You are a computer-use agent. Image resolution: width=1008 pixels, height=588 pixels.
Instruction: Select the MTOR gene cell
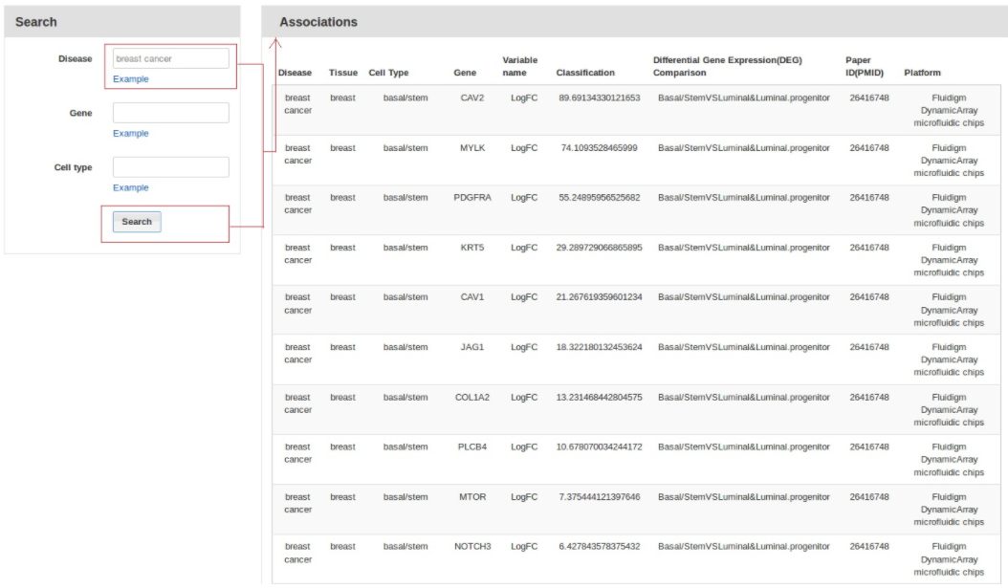(x=472, y=497)
